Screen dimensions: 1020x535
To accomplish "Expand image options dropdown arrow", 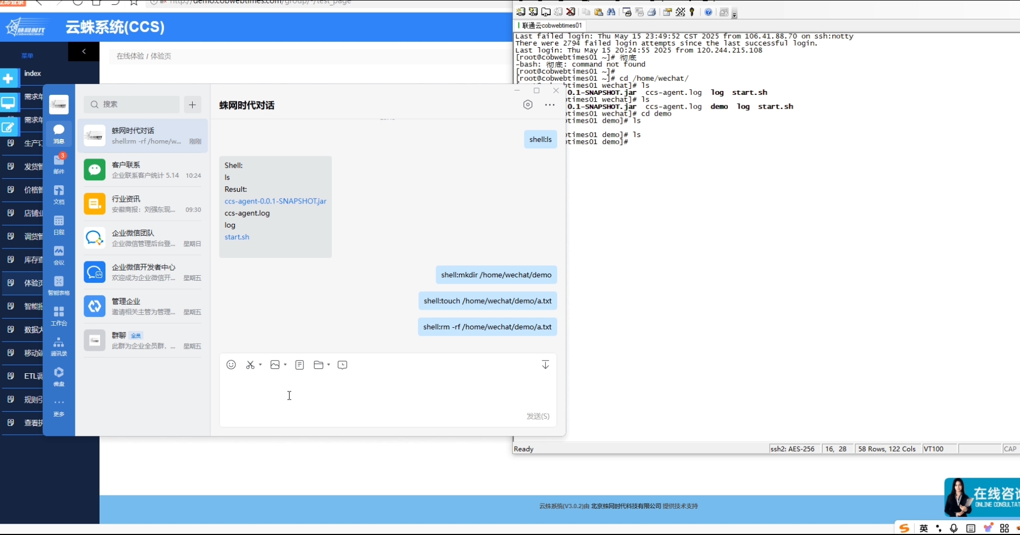I will pyautogui.click(x=285, y=365).
